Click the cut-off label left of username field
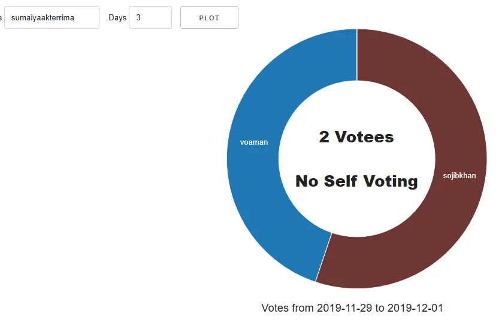Screen dimensions: 496x323 tap(1, 18)
